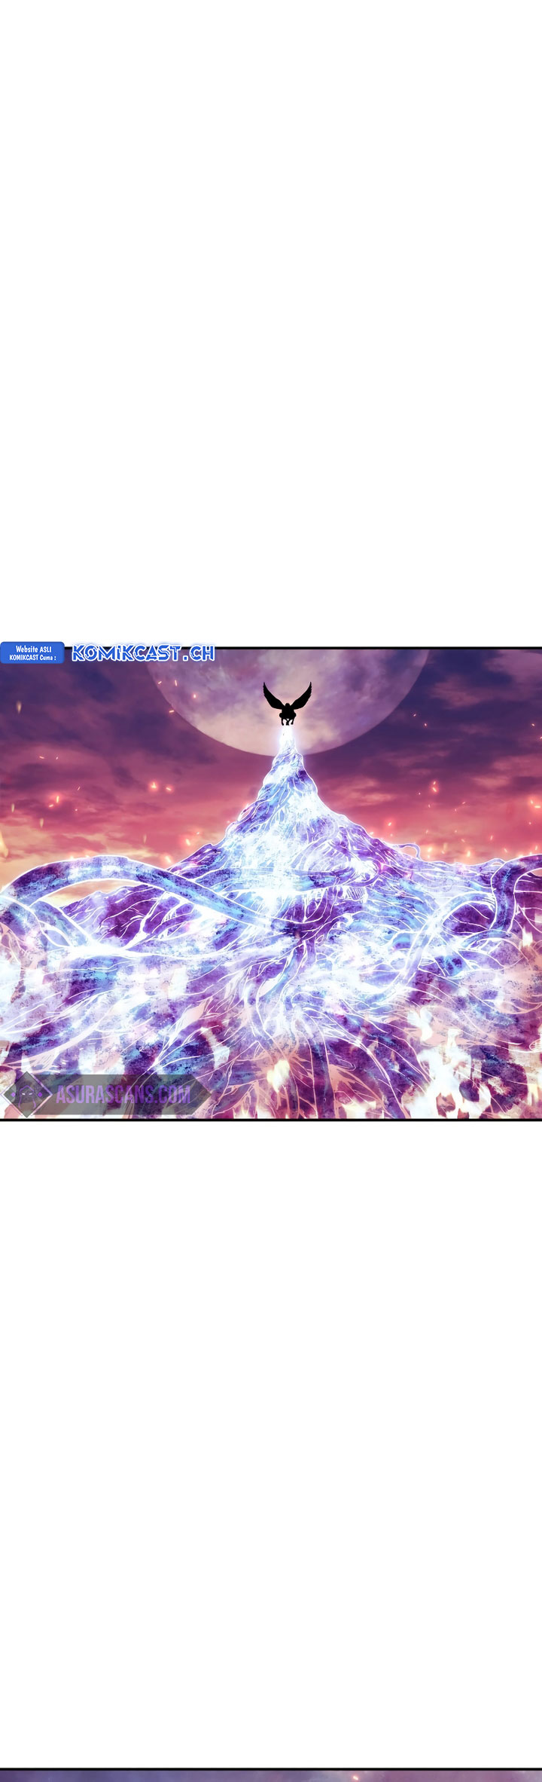Viewport: 542px width, 1782px height.
Task: Click the blue 'Website ASLI' badge
Action: click(x=32, y=653)
